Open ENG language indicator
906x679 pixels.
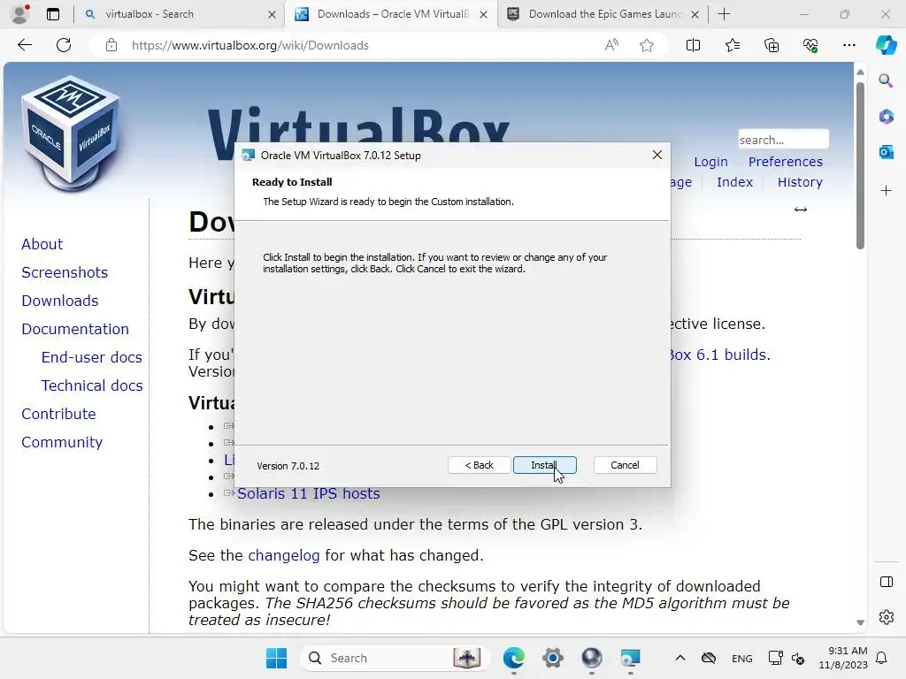click(x=742, y=658)
